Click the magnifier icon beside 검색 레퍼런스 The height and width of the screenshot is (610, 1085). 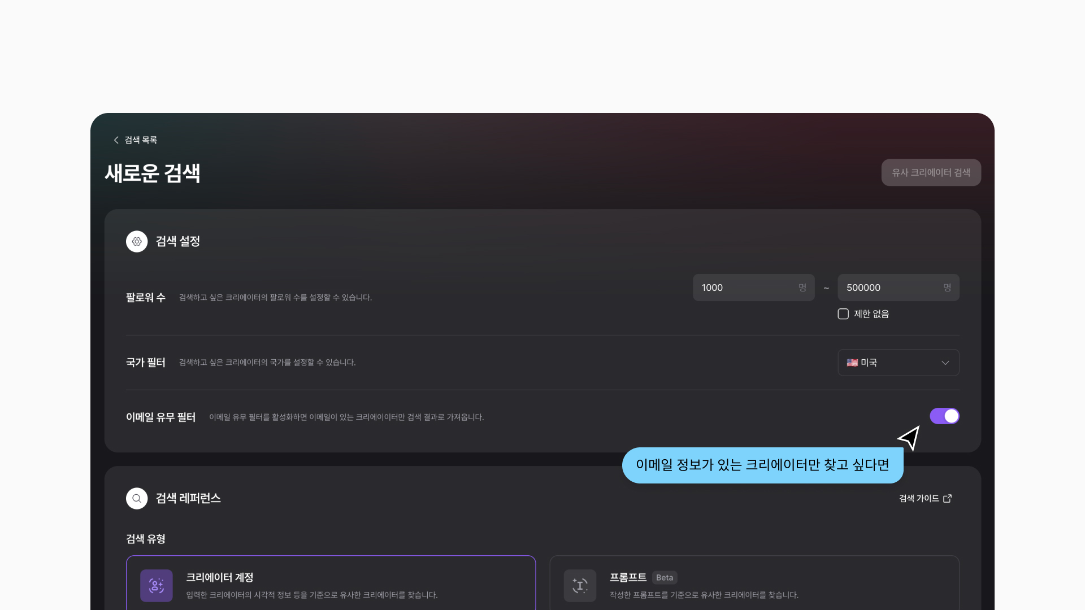[x=137, y=498]
